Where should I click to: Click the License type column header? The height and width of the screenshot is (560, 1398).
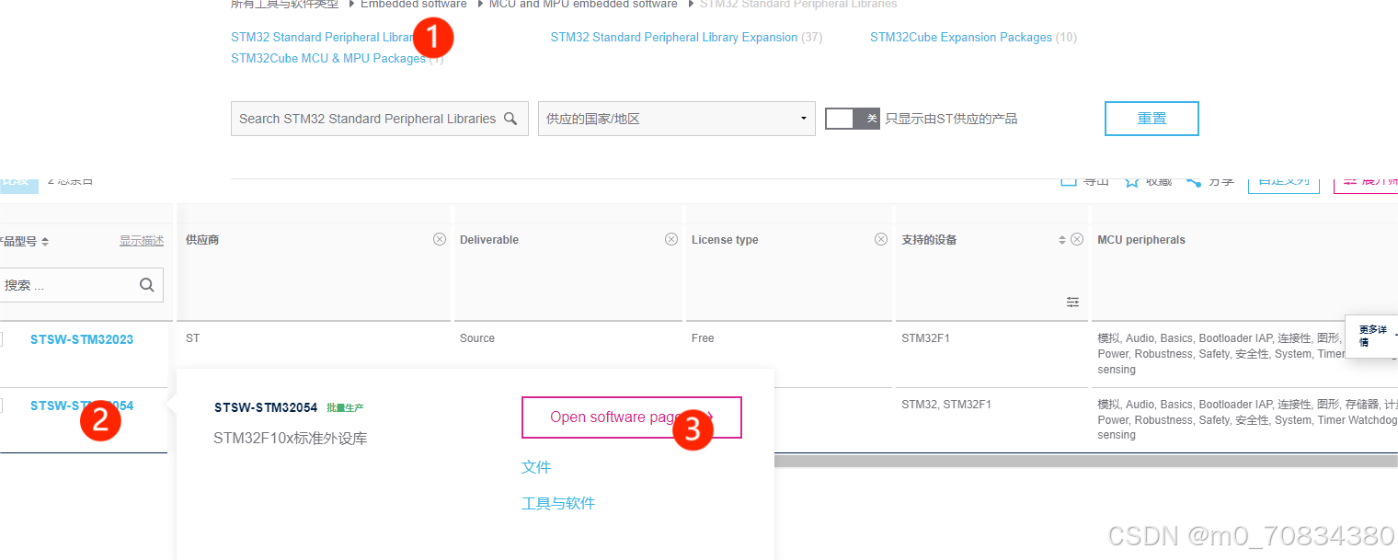[x=725, y=240]
